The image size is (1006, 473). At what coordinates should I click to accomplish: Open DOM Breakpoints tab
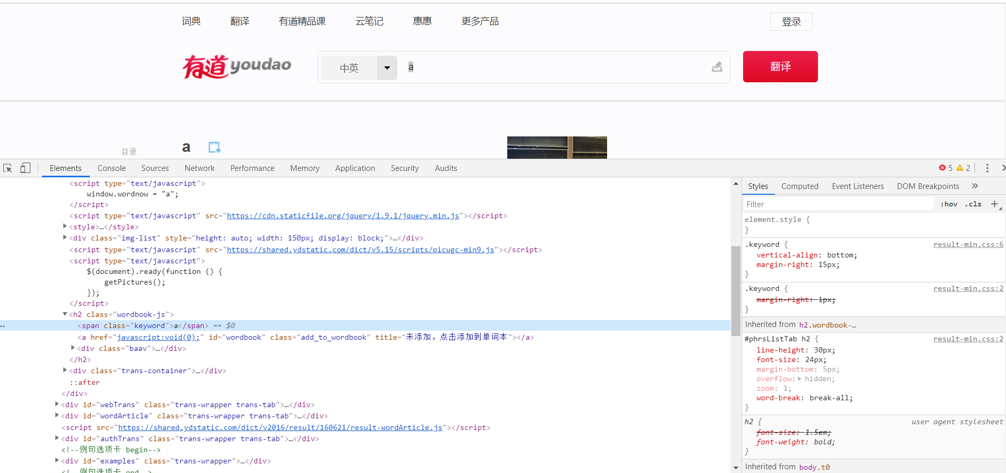coord(928,186)
